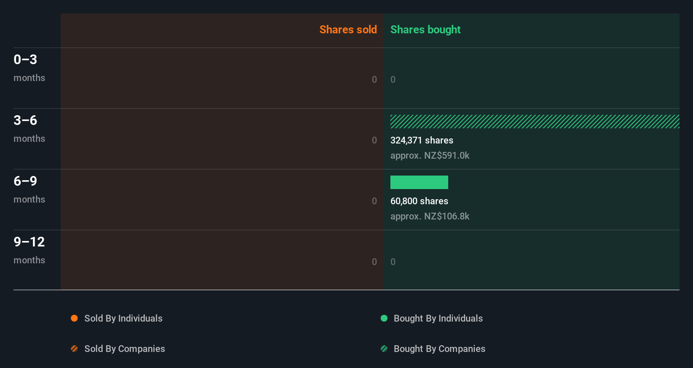This screenshot has height=368, width=693.
Task: Toggle the Bought By Individuals legend label
Action: click(438, 318)
